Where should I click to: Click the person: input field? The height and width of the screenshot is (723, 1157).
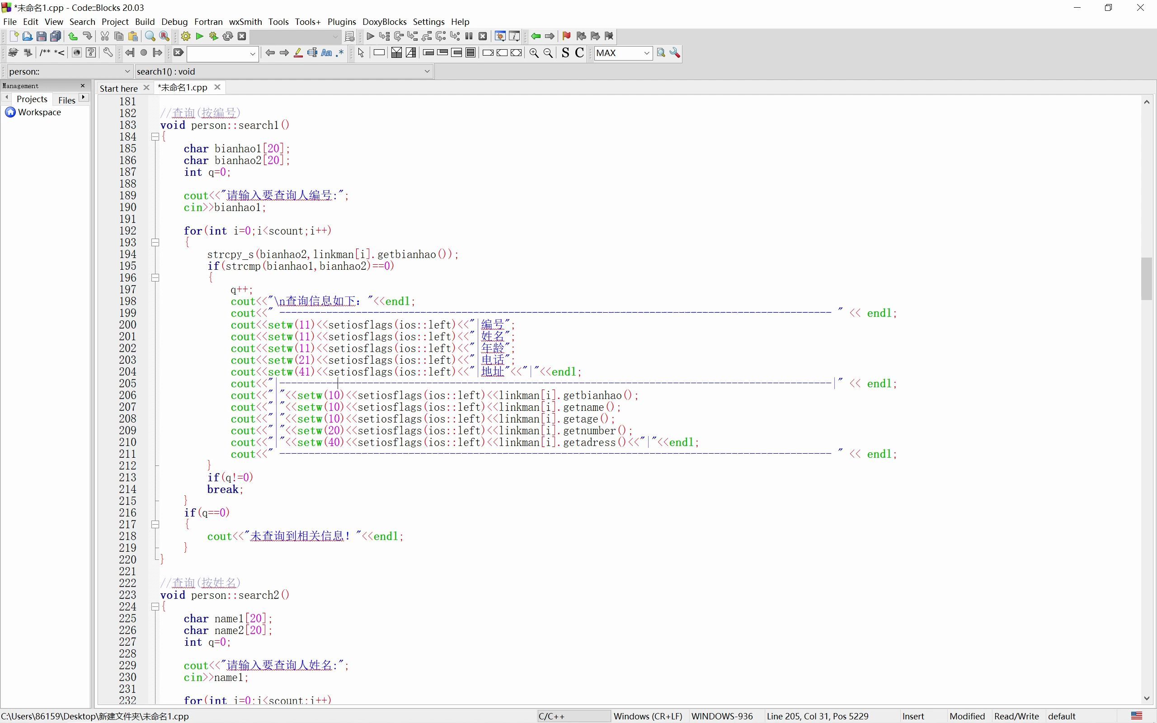click(66, 71)
